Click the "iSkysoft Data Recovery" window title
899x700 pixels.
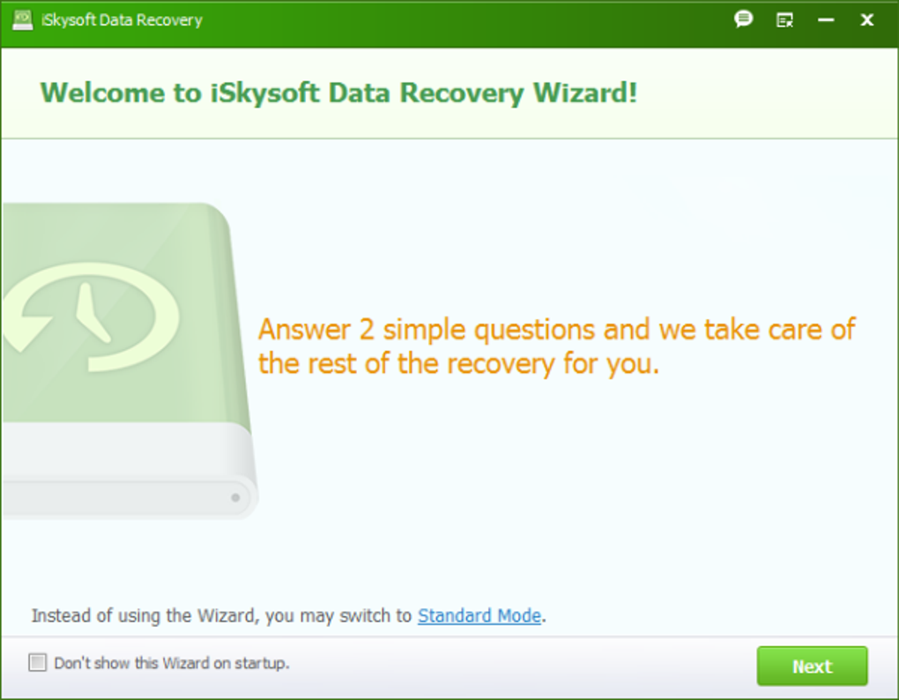tap(122, 20)
